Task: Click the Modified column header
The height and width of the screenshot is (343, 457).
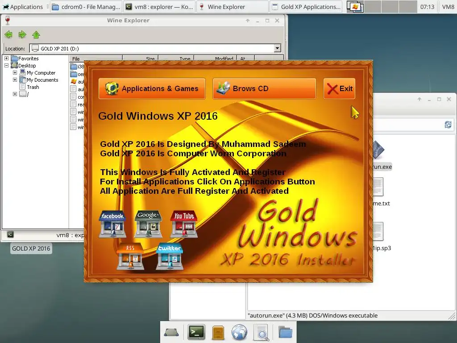Action: tap(215, 59)
